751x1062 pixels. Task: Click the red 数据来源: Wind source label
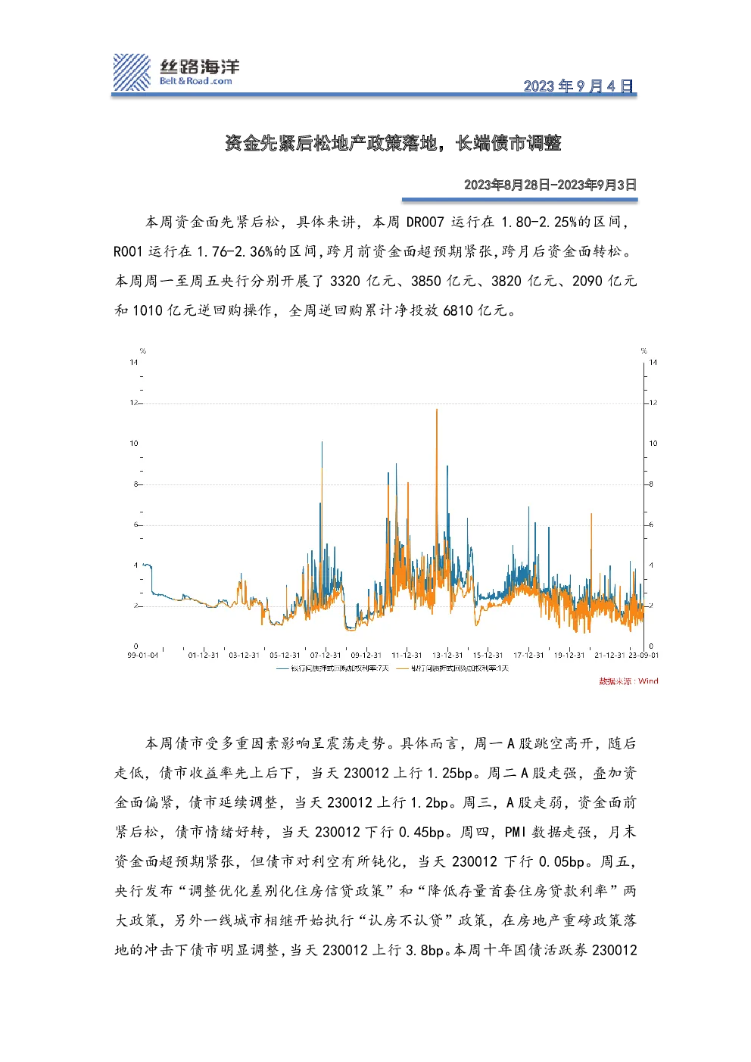tap(628, 681)
